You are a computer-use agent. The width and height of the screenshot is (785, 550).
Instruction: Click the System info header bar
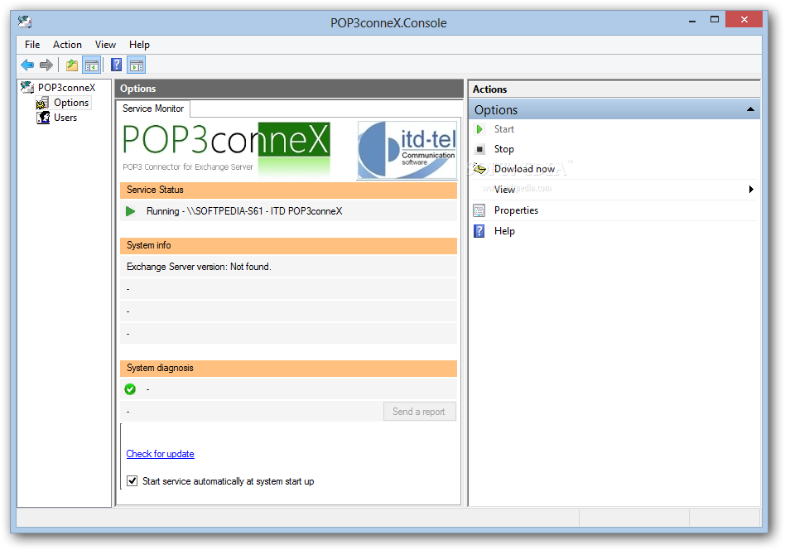point(288,245)
